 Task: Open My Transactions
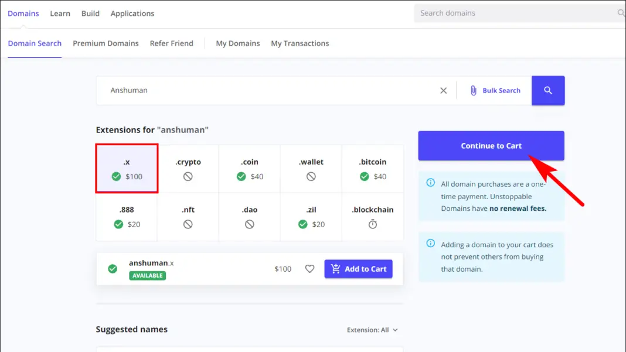coord(300,43)
